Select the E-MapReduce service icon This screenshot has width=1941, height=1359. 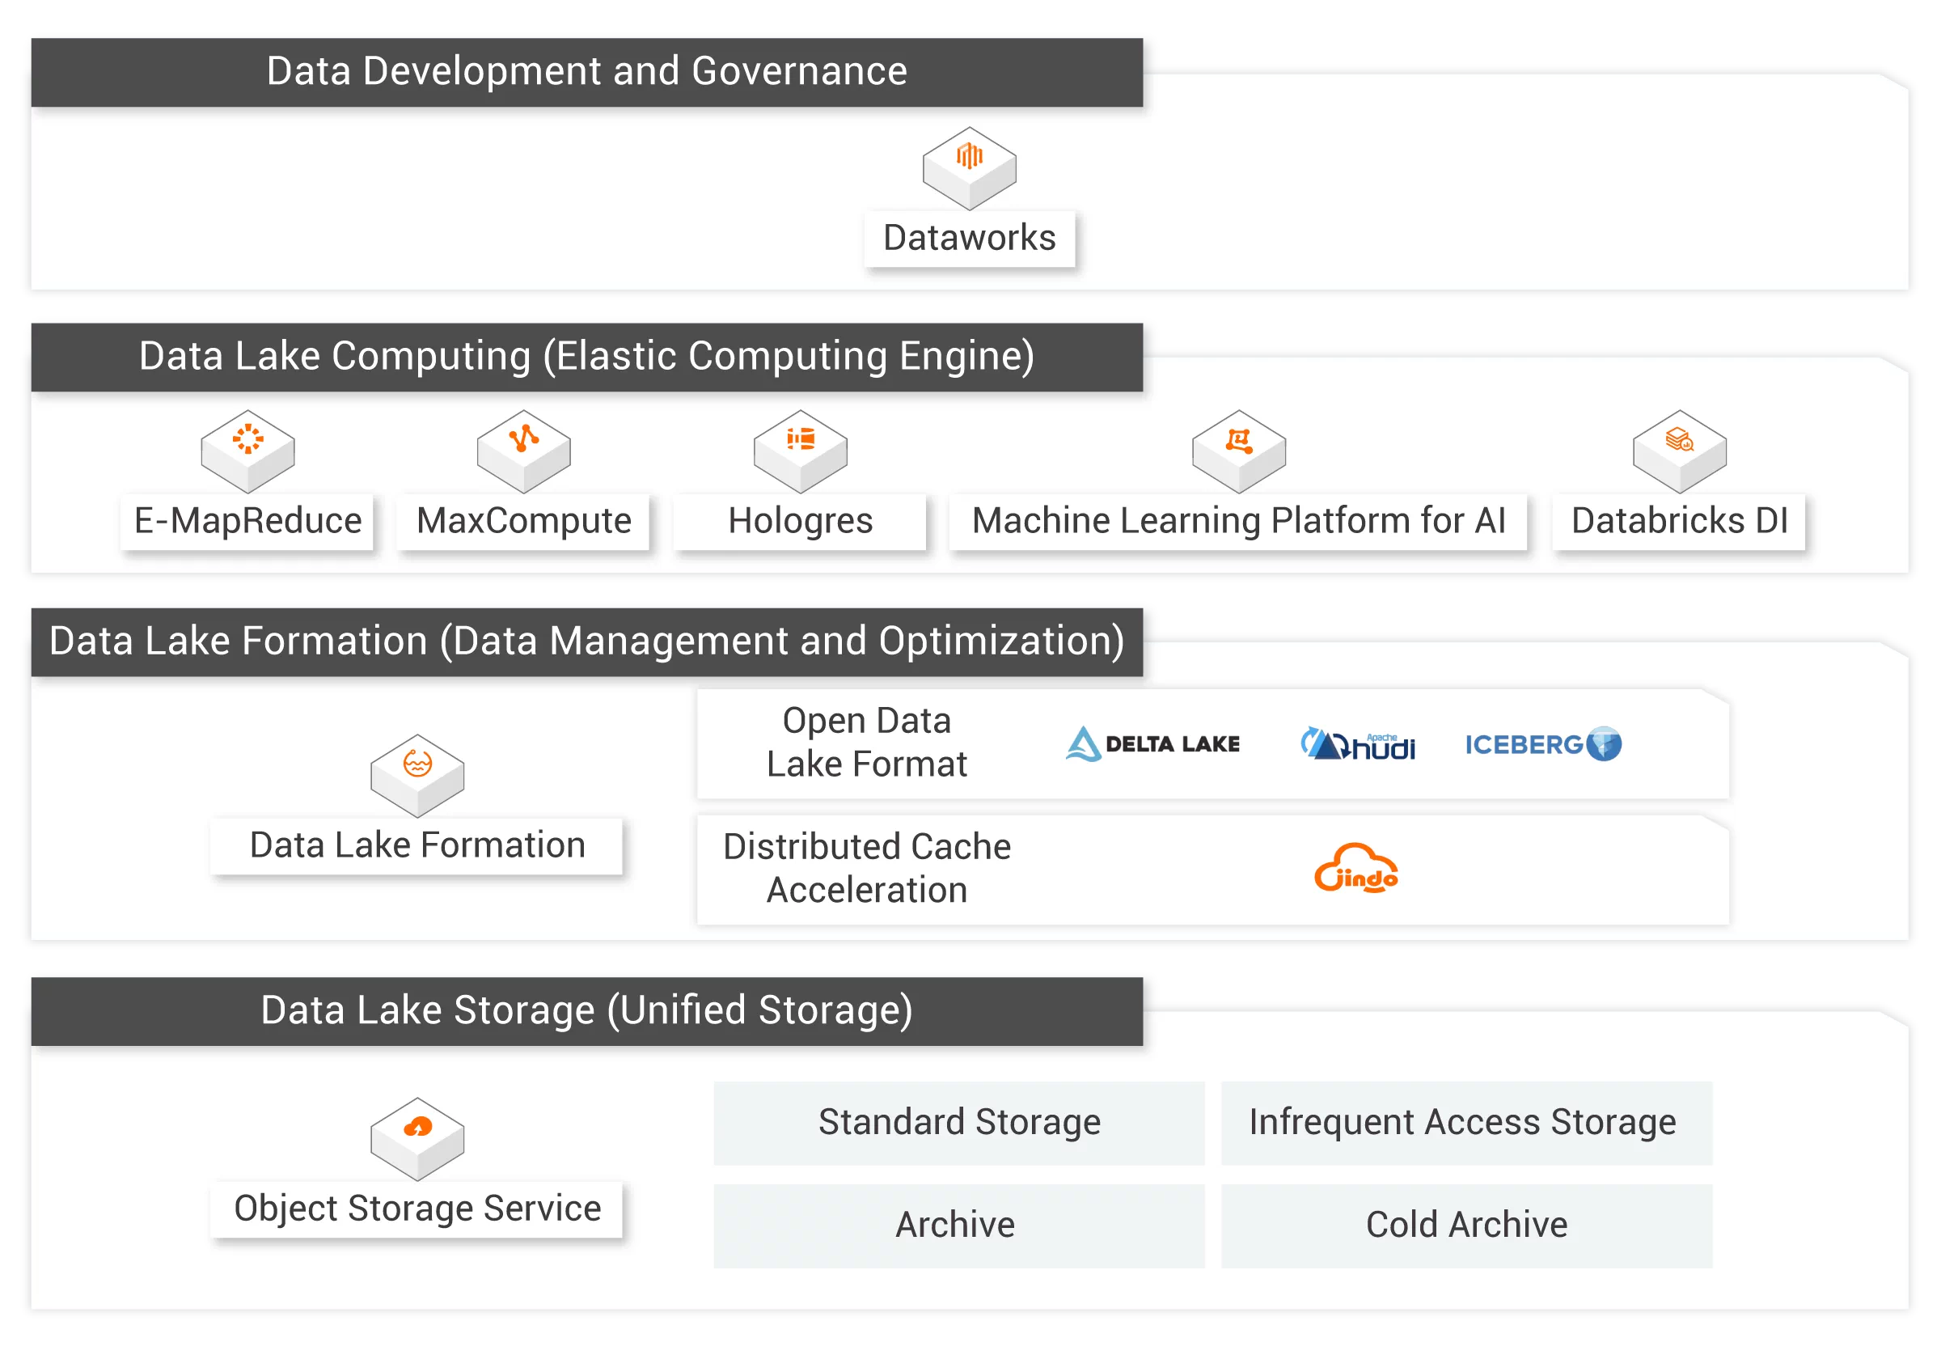[247, 451]
